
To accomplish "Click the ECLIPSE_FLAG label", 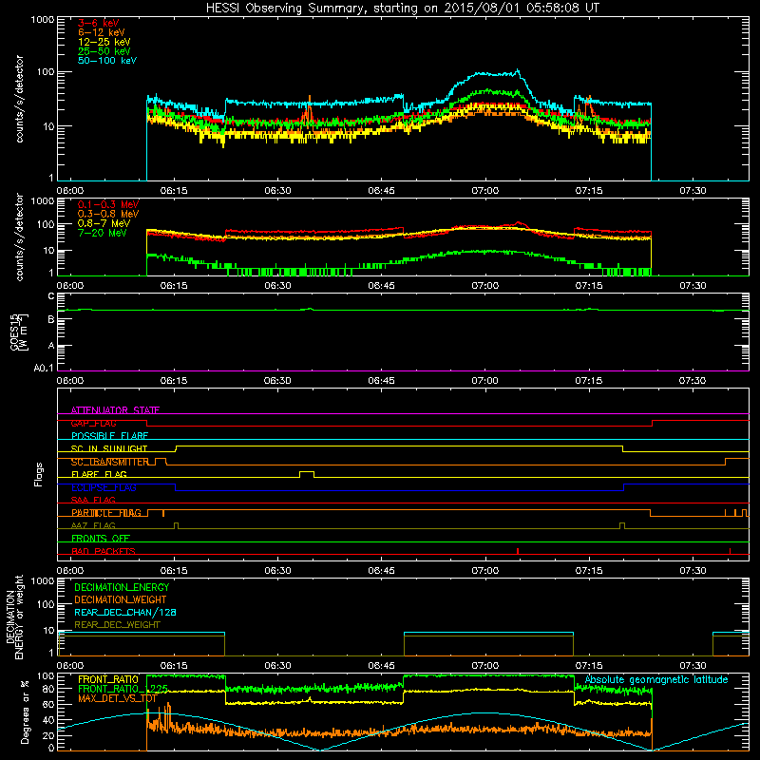I will click(104, 487).
